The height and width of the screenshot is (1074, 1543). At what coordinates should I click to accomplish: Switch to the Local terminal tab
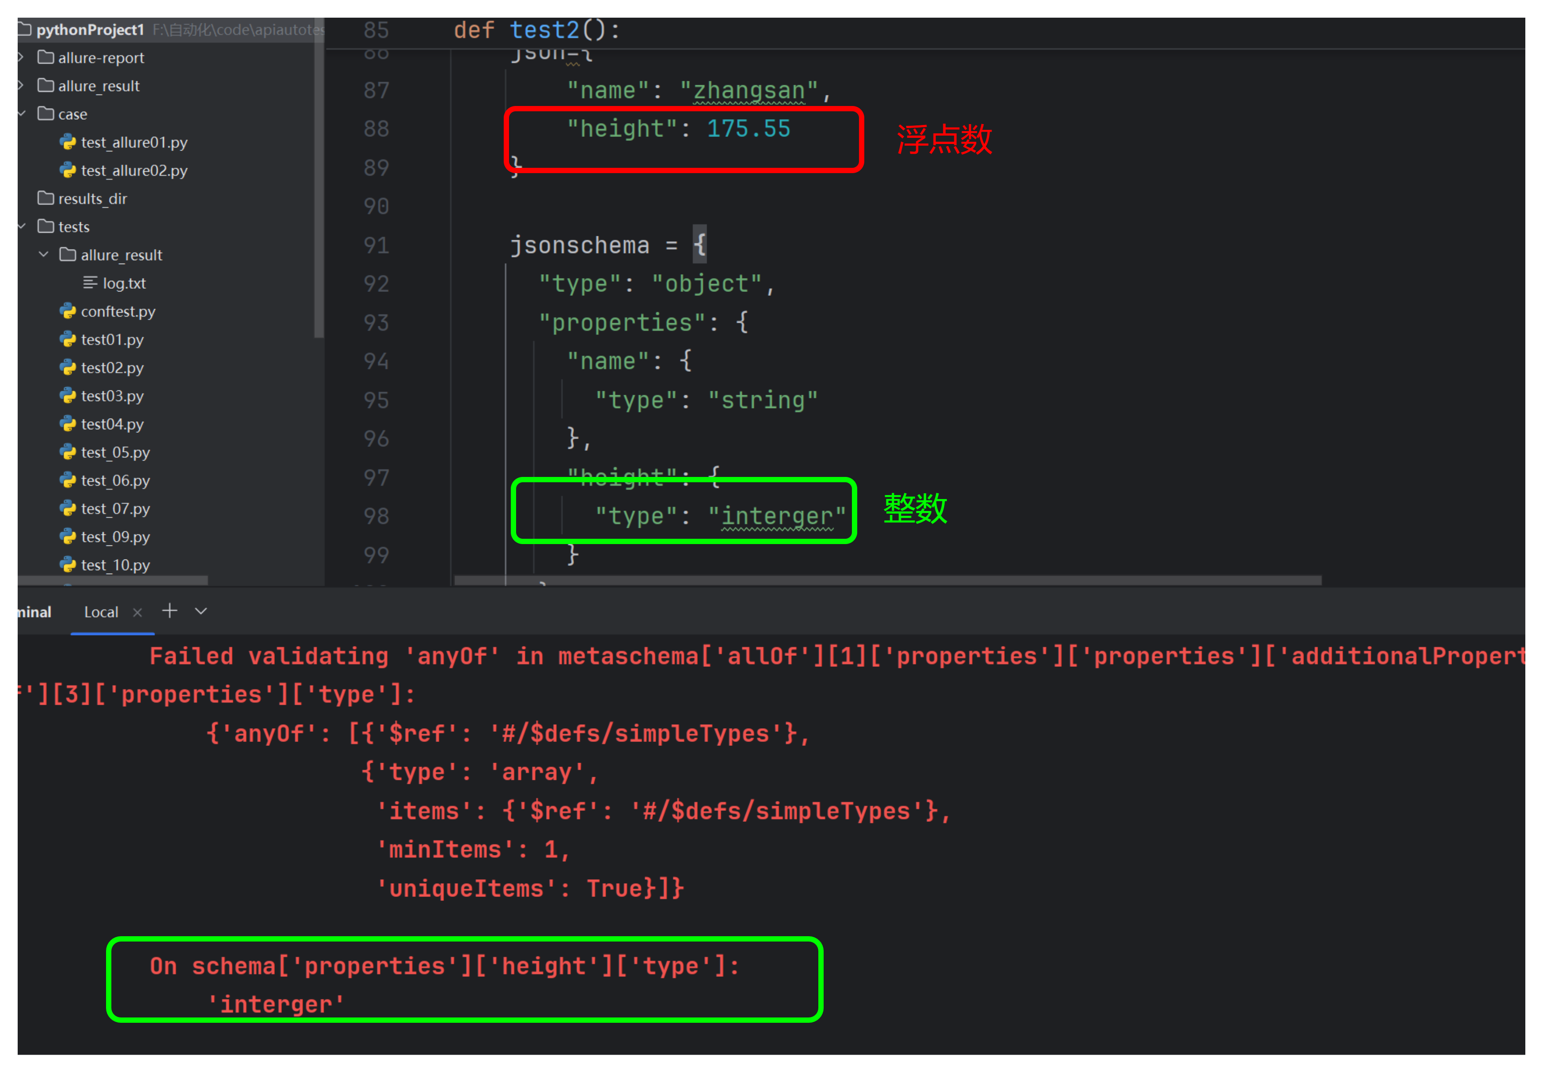(x=101, y=612)
